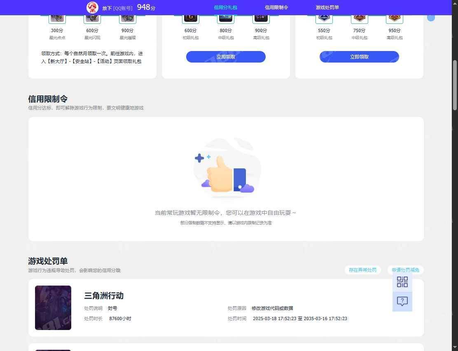Viewport: 458px width, 351px height.
Task: Click the user avatar in header
Action: click(92, 7)
